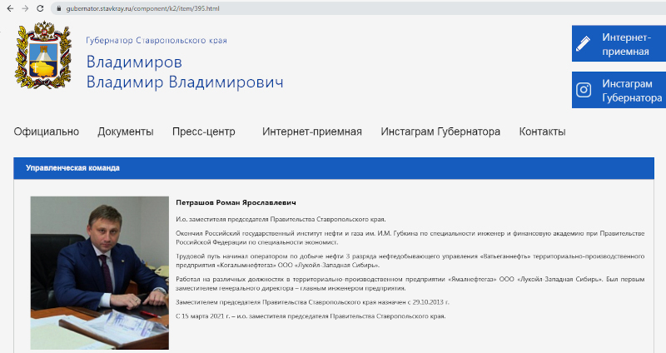Click the line "И.о. заместителя председателя Правительства"
The height and width of the screenshot is (353, 666).
point(281,219)
